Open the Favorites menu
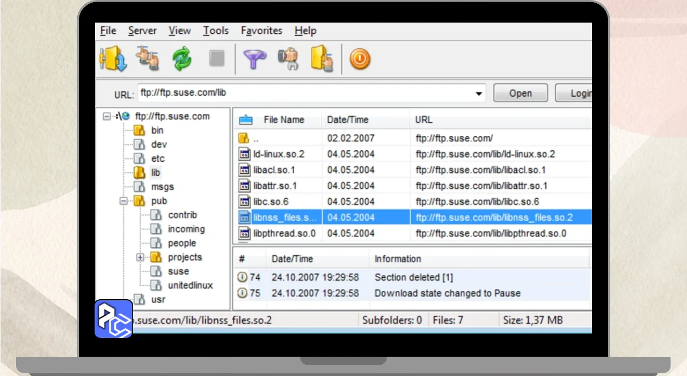Screen dimensions: 687x376 [x=261, y=31]
